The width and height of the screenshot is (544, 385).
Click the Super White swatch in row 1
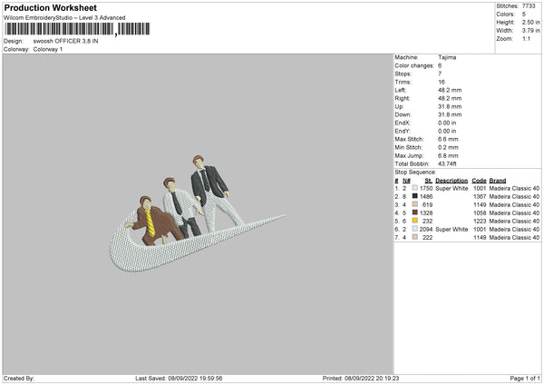[x=415, y=188]
